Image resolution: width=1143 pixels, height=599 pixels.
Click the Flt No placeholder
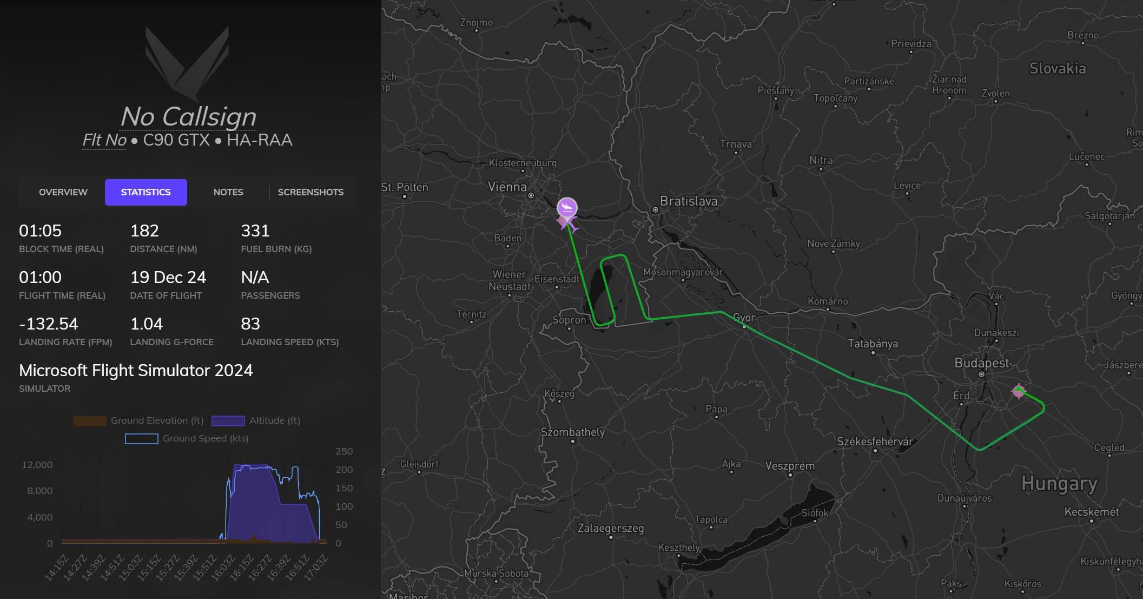point(104,140)
